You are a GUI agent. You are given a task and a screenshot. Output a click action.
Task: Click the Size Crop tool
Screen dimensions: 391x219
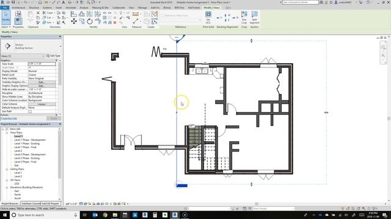pyautogui.click(x=244, y=18)
